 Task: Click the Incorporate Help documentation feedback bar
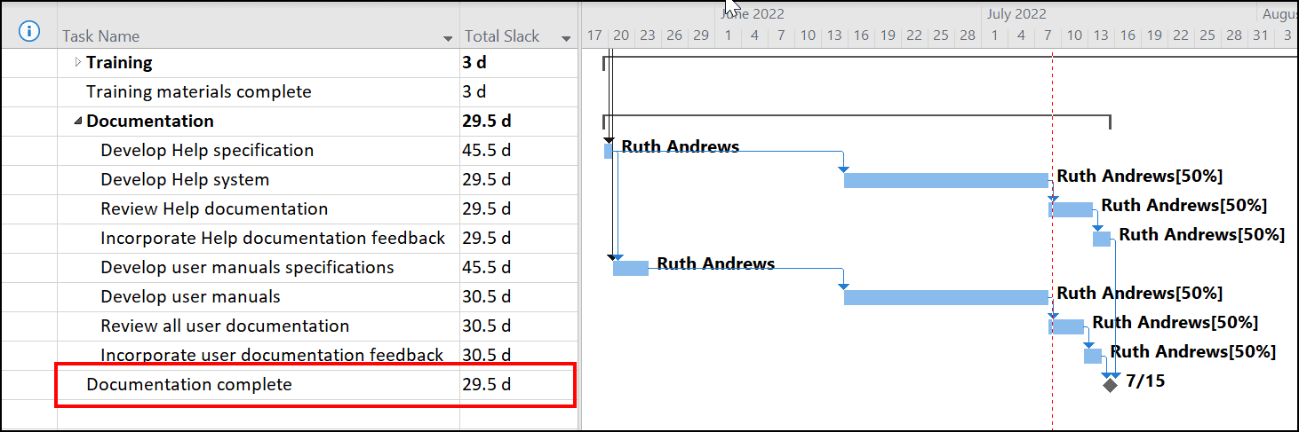[x=1102, y=239]
